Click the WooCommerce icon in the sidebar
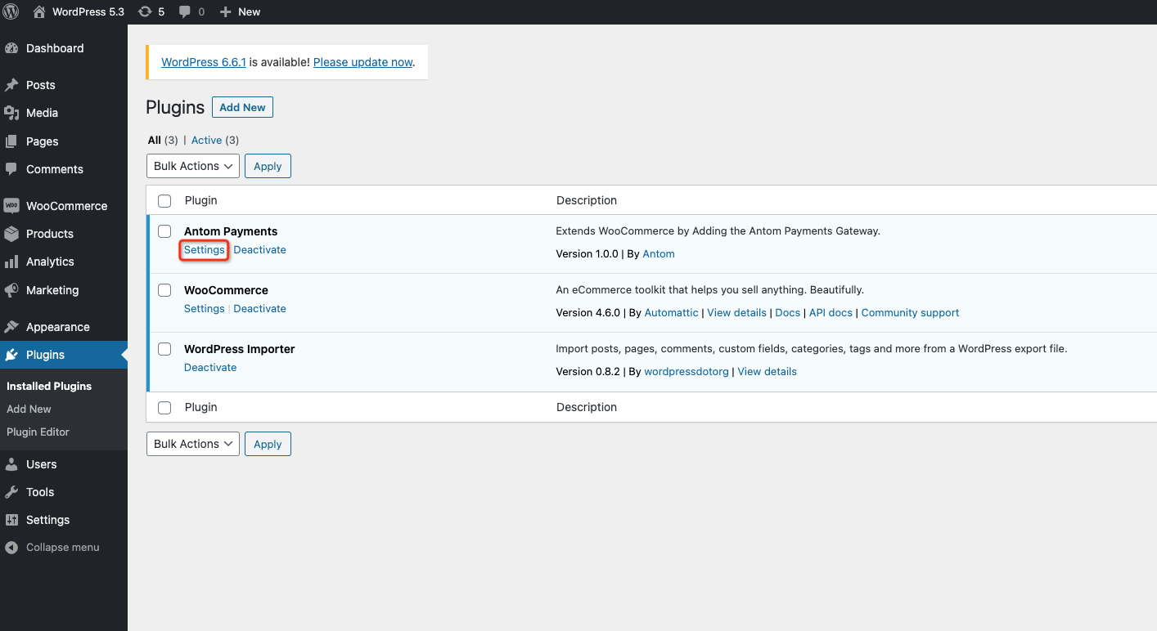 click(11, 206)
